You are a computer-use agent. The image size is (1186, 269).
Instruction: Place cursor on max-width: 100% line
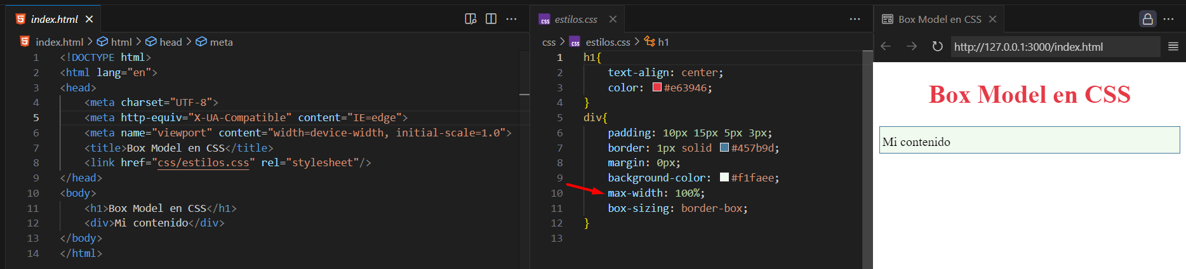[x=656, y=193]
